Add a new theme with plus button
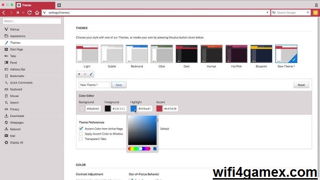This screenshot has width=320, height=180. [79, 74]
